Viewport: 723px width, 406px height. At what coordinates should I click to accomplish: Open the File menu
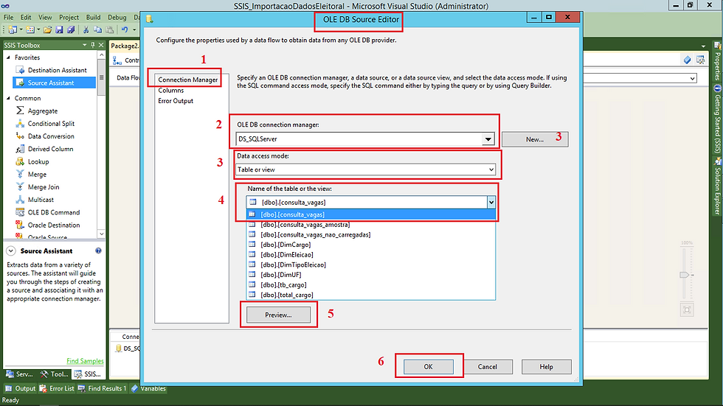[x=8, y=18]
